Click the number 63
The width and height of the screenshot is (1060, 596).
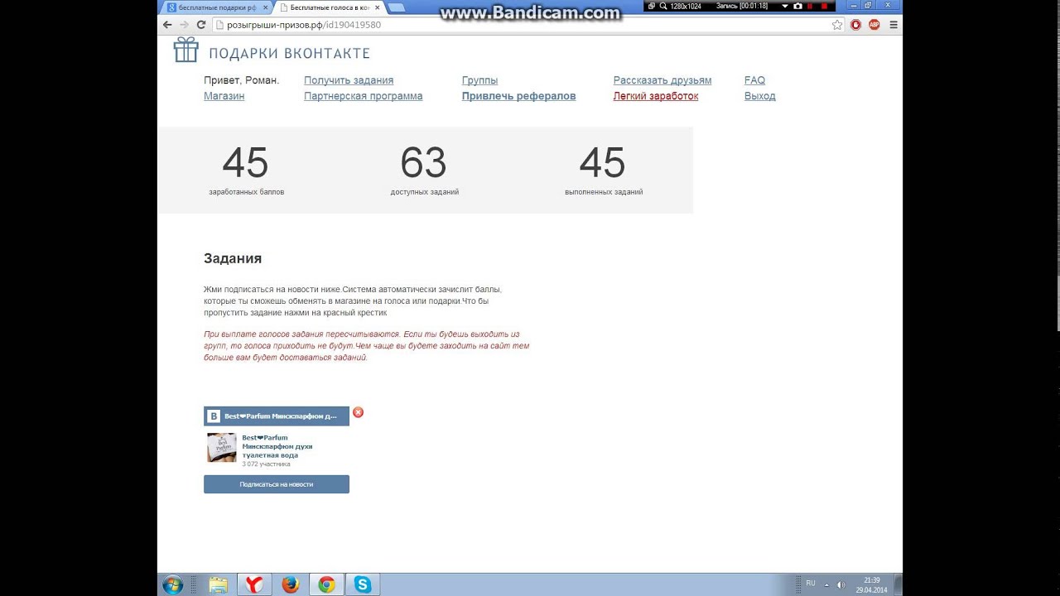tap(423, 162)
